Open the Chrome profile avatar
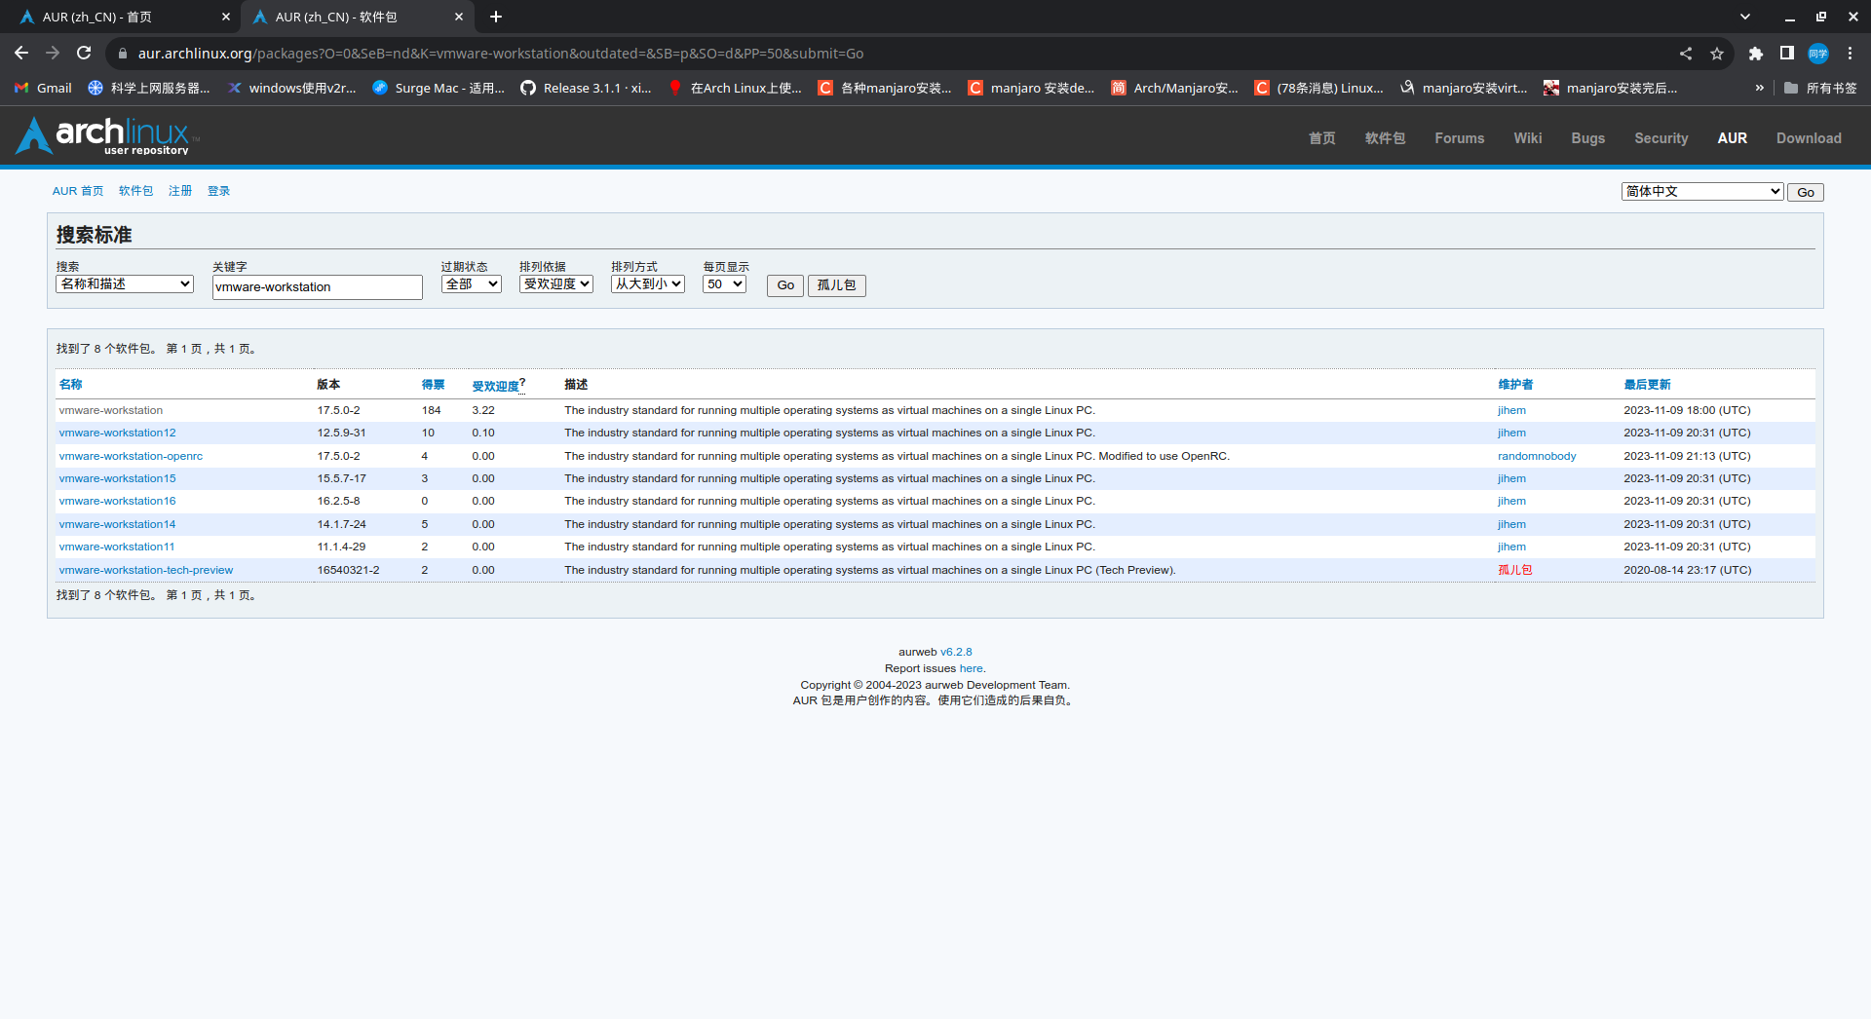The image size is (1871, 1019). [1818, 54]
